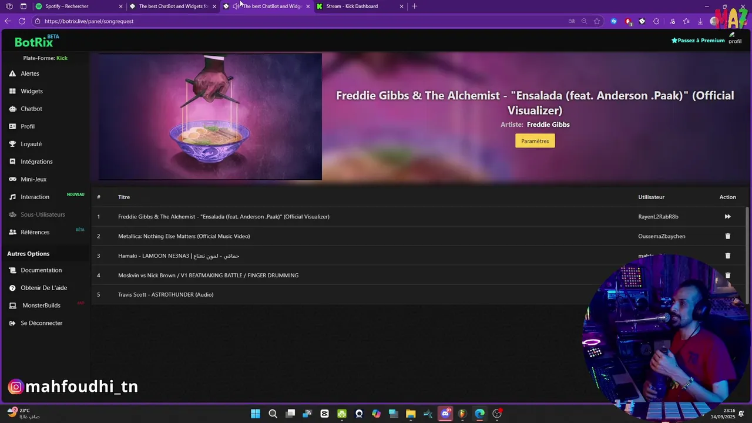Click the Ensalada video thumbnail
The height and width of the screenshot is (423, 752).
point(210,117)
